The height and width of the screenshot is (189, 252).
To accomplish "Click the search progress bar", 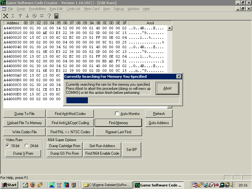I will coord(123,100).
